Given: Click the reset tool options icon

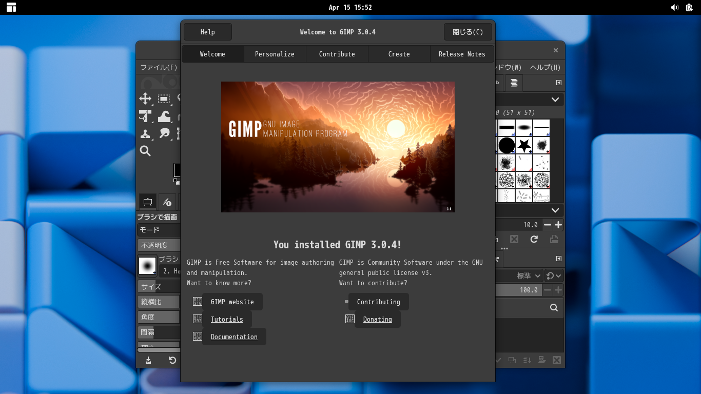Looking at the screenshot, I should pyautogui.click(x=172, y=360).
